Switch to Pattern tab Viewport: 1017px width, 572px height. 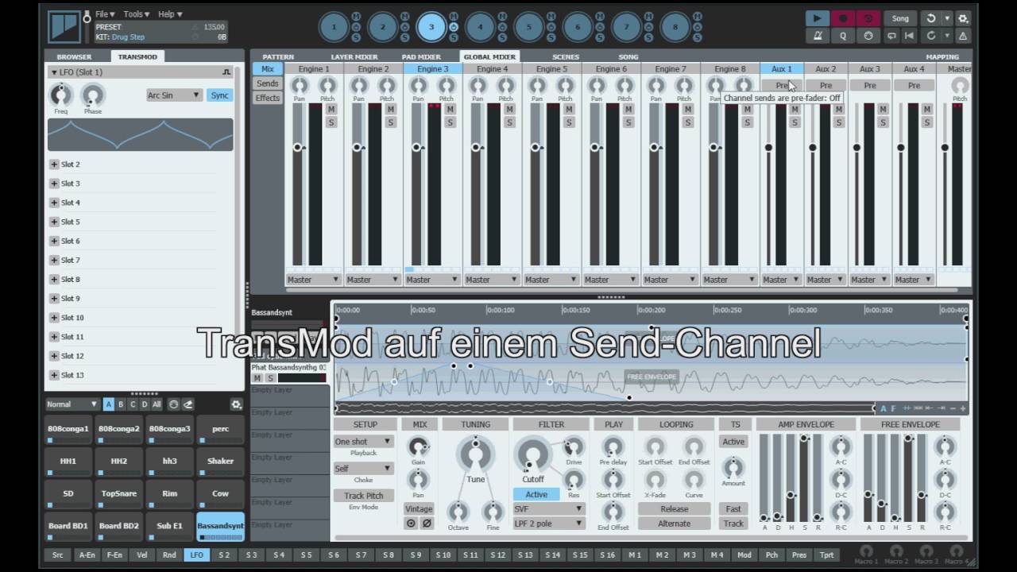[278, 57]
